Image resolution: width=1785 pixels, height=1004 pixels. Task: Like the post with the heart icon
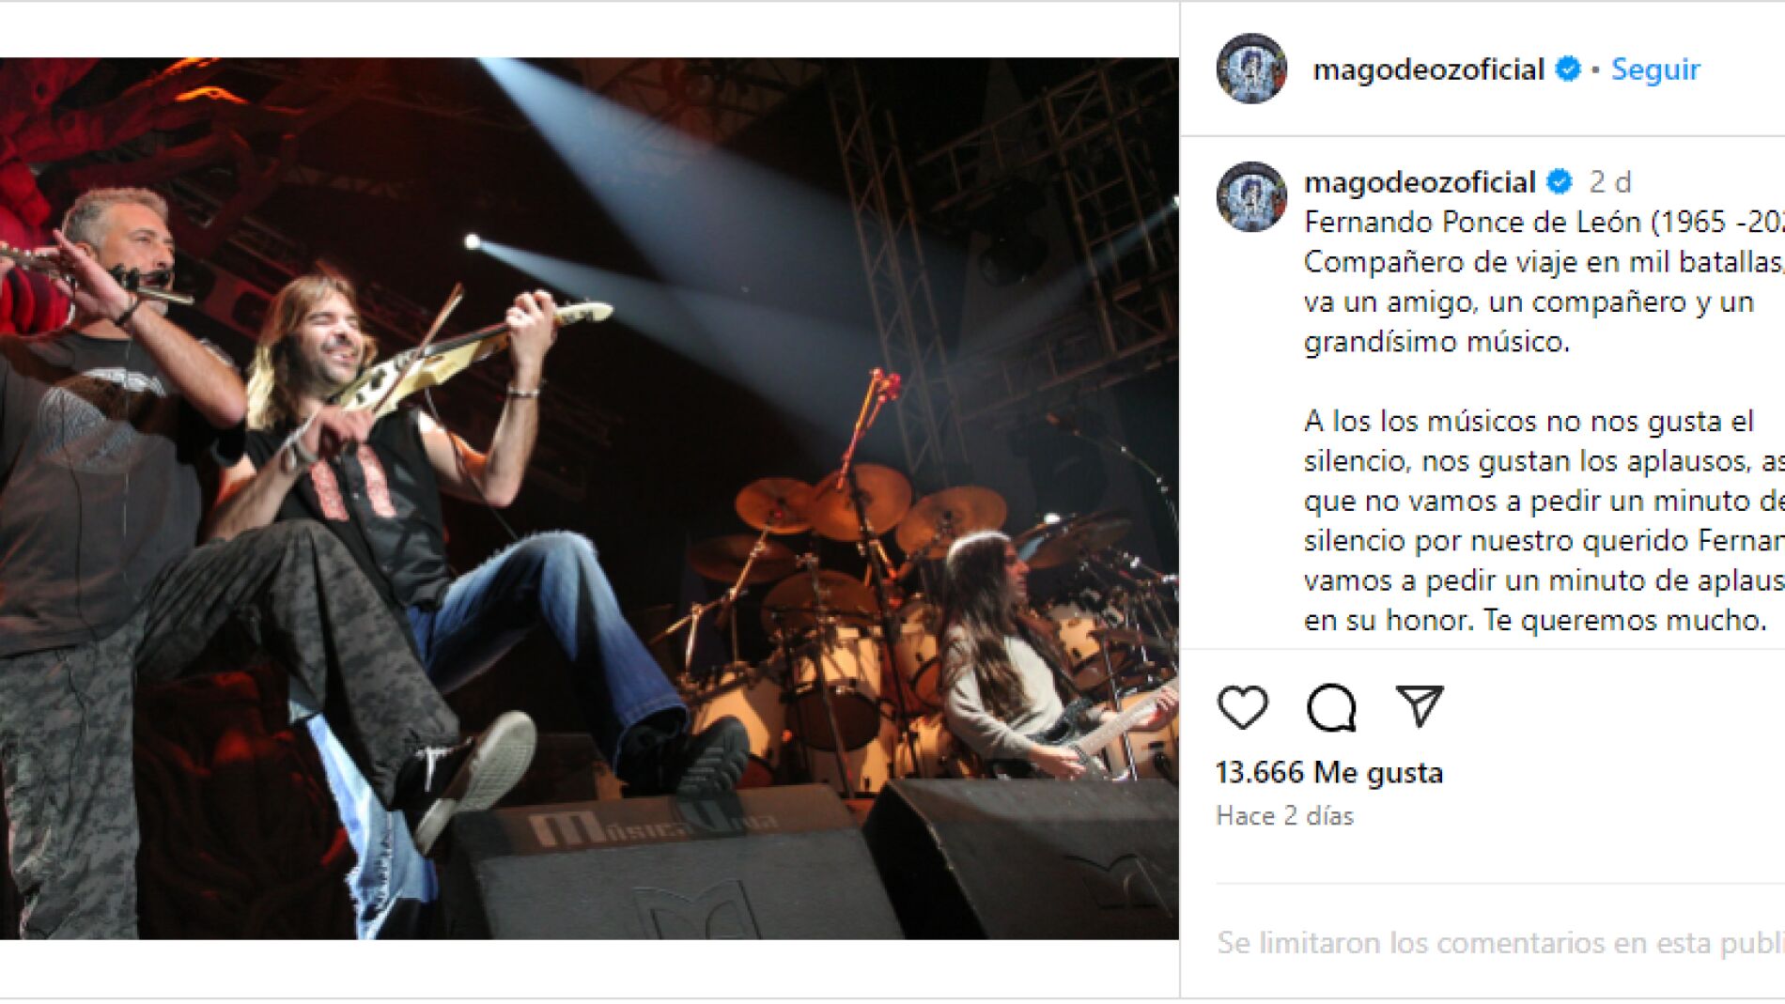(x=1242, y=707)
